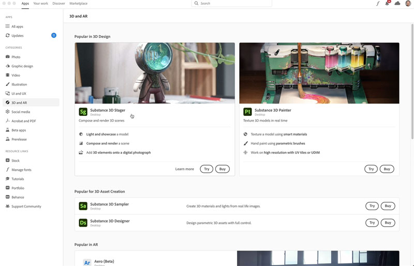Try Substance 3D Painter

pyautogui.click(x=371, y=169)
